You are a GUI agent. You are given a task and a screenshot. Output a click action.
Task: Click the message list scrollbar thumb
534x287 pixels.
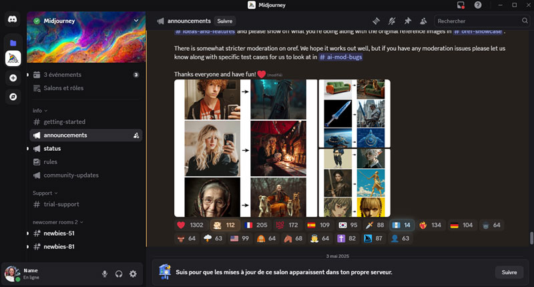coord(531,238)
